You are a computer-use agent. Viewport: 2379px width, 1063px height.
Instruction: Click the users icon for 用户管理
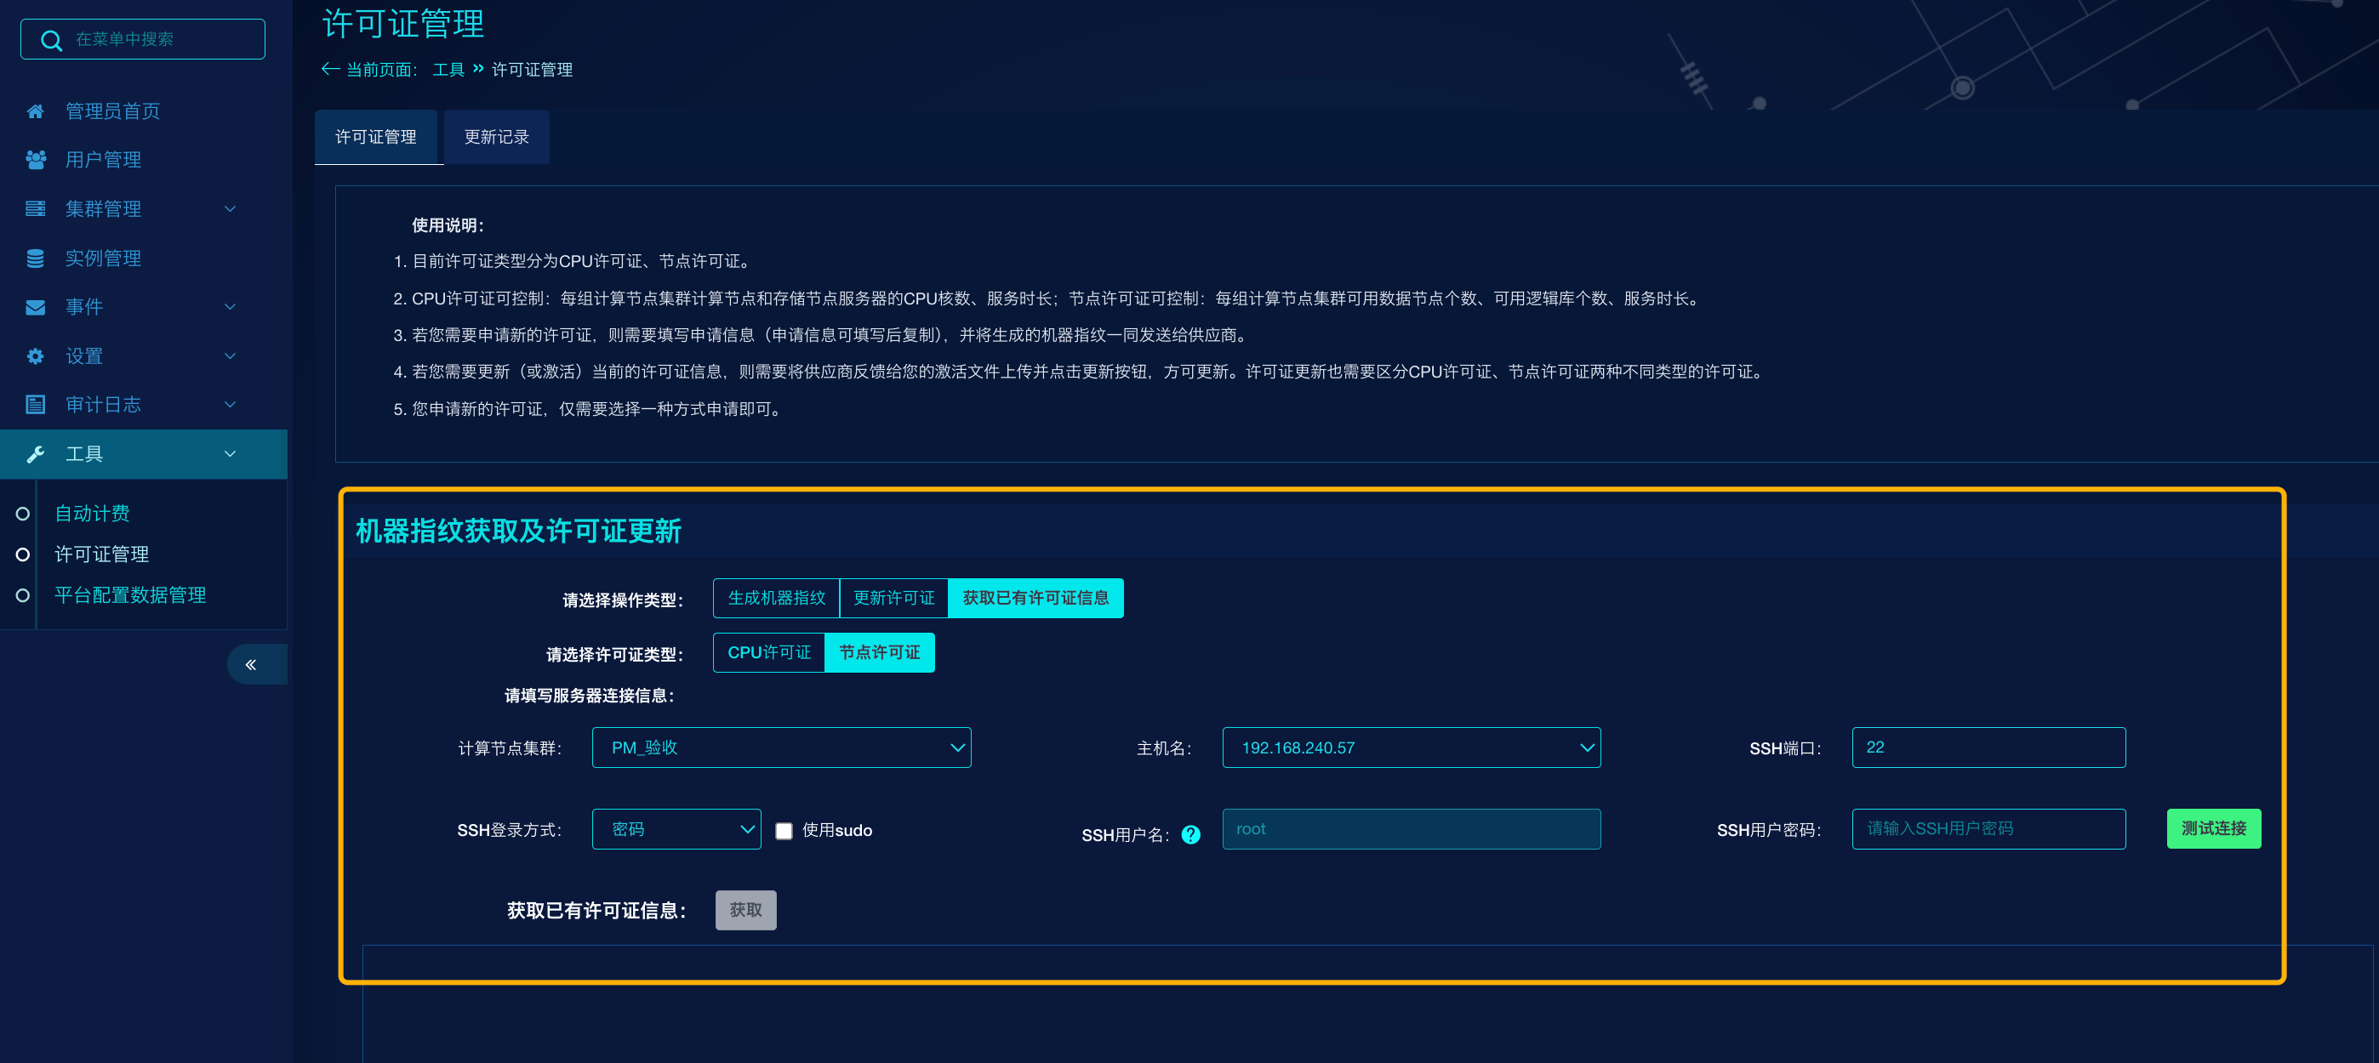[35, 161]
